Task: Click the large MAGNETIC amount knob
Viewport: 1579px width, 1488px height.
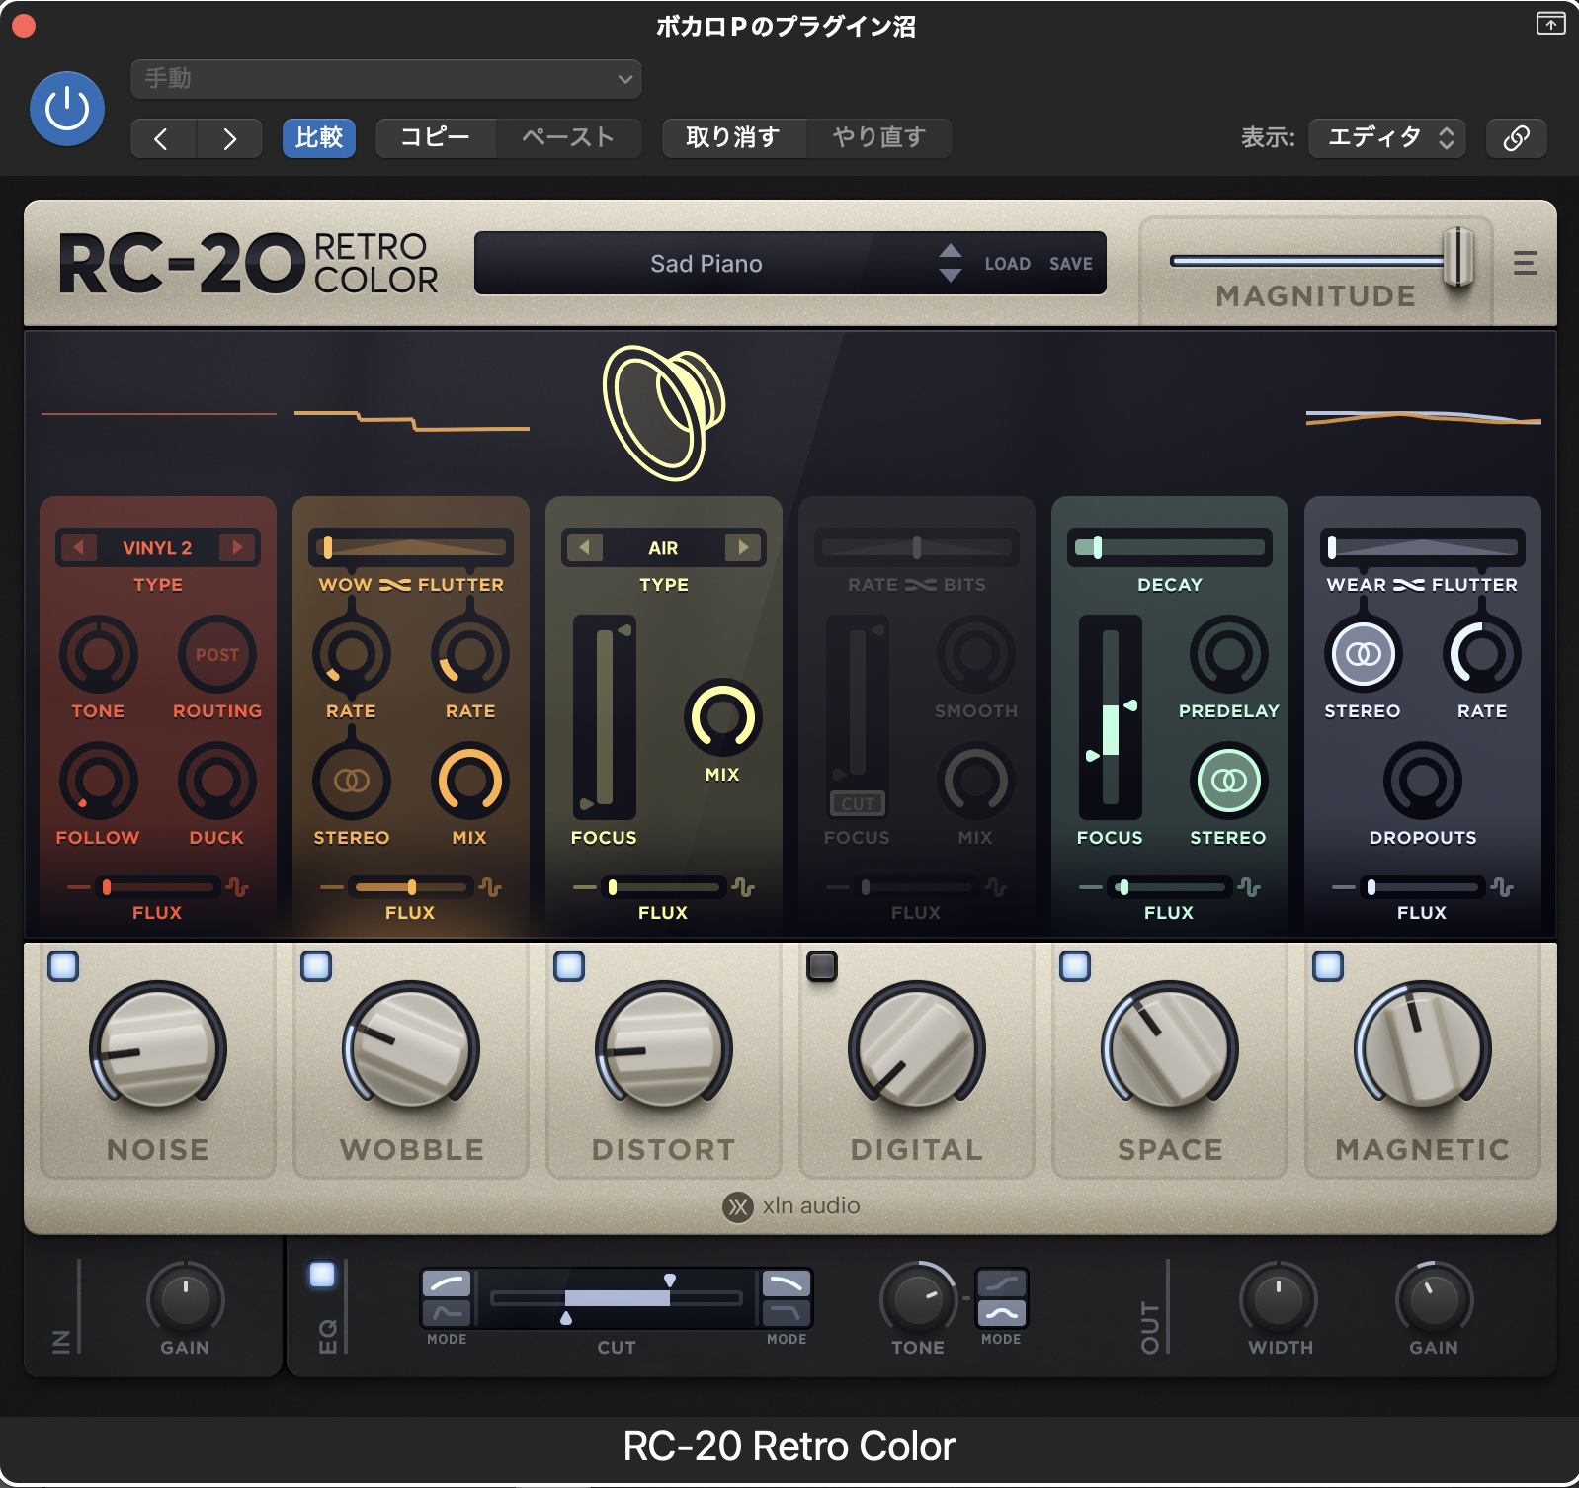Action: 1423,1047
